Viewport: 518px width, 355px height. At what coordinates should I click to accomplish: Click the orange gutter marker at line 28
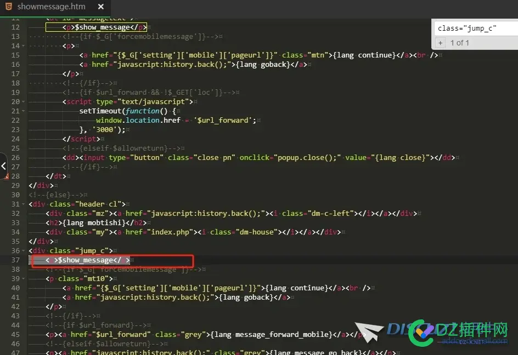(x=6, y=176)
